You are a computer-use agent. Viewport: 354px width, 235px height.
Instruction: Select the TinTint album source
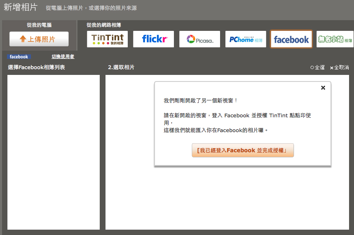107,39
